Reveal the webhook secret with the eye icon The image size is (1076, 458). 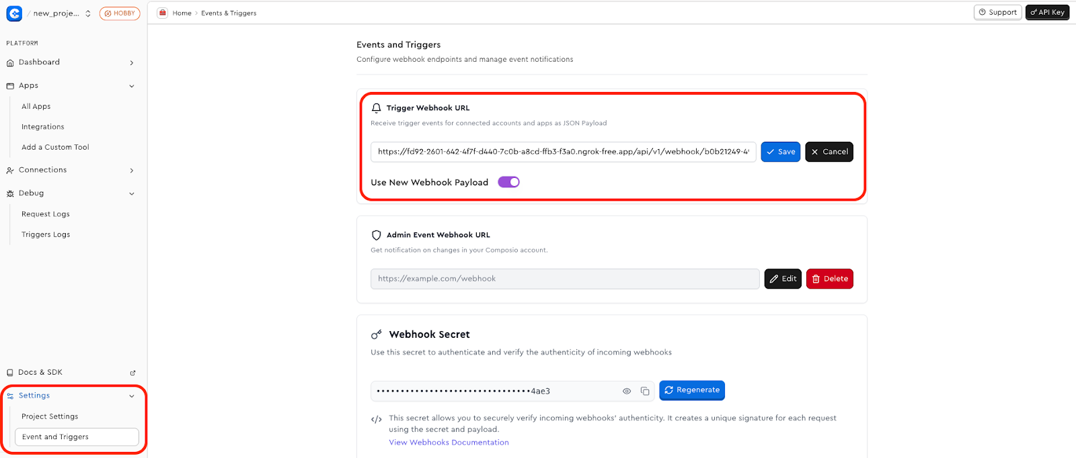point(626,391)
